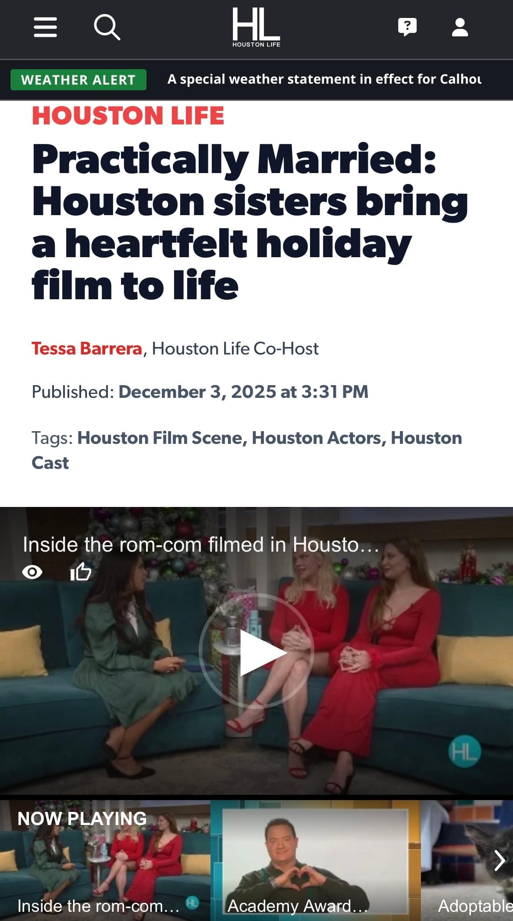Image resolution: width=513 pixels, height=921 pixels.
Task: Open the Houston Life section heading
Action: pyautogui.click(x=128, y=116)
